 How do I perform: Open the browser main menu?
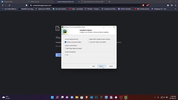(x=175, y=5)
